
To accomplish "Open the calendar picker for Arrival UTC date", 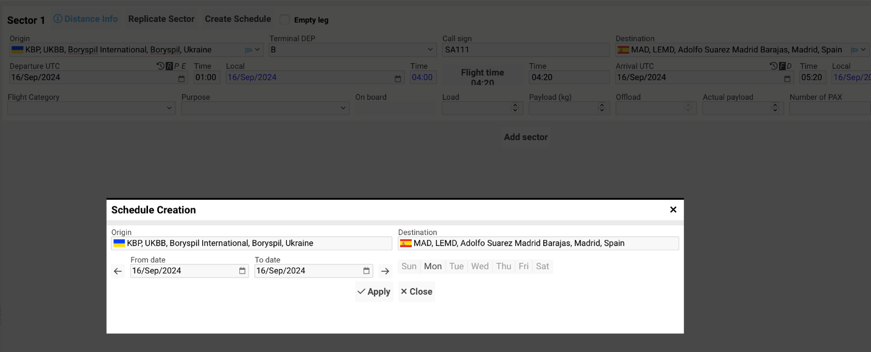I will 788,78.
